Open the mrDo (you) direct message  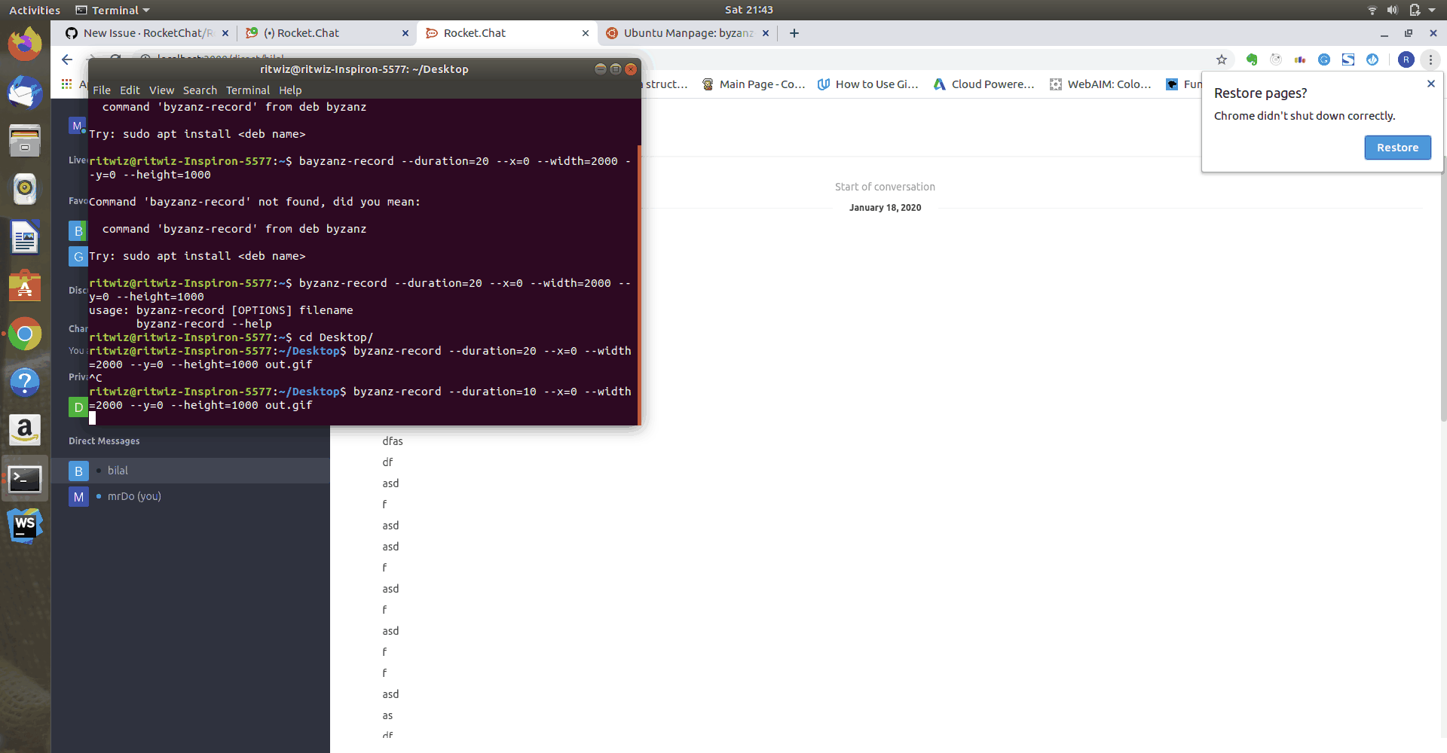(x=191, y=496)
